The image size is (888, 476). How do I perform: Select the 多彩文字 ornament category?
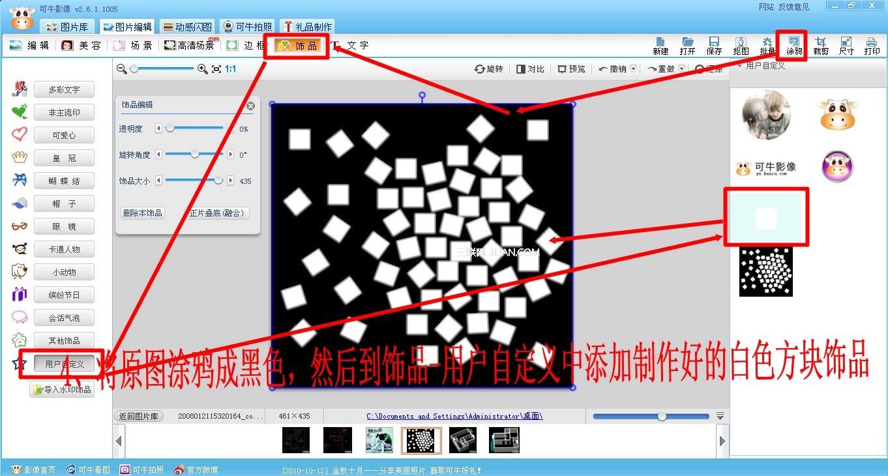tap(64, 90)
